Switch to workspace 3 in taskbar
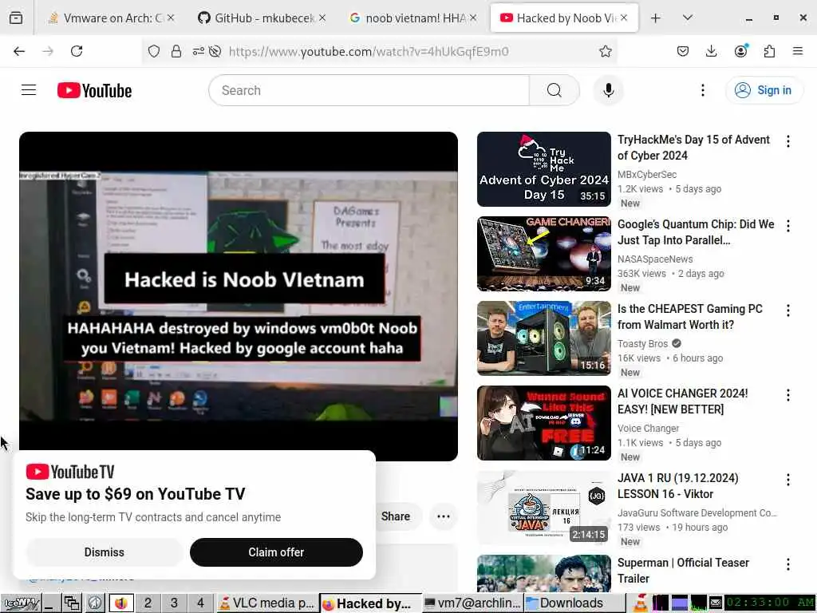The height and width of the screenshot is (613, 817). (x=174, y=603)
